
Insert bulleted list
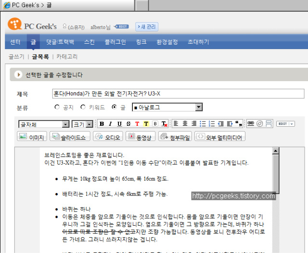[203, 124]
